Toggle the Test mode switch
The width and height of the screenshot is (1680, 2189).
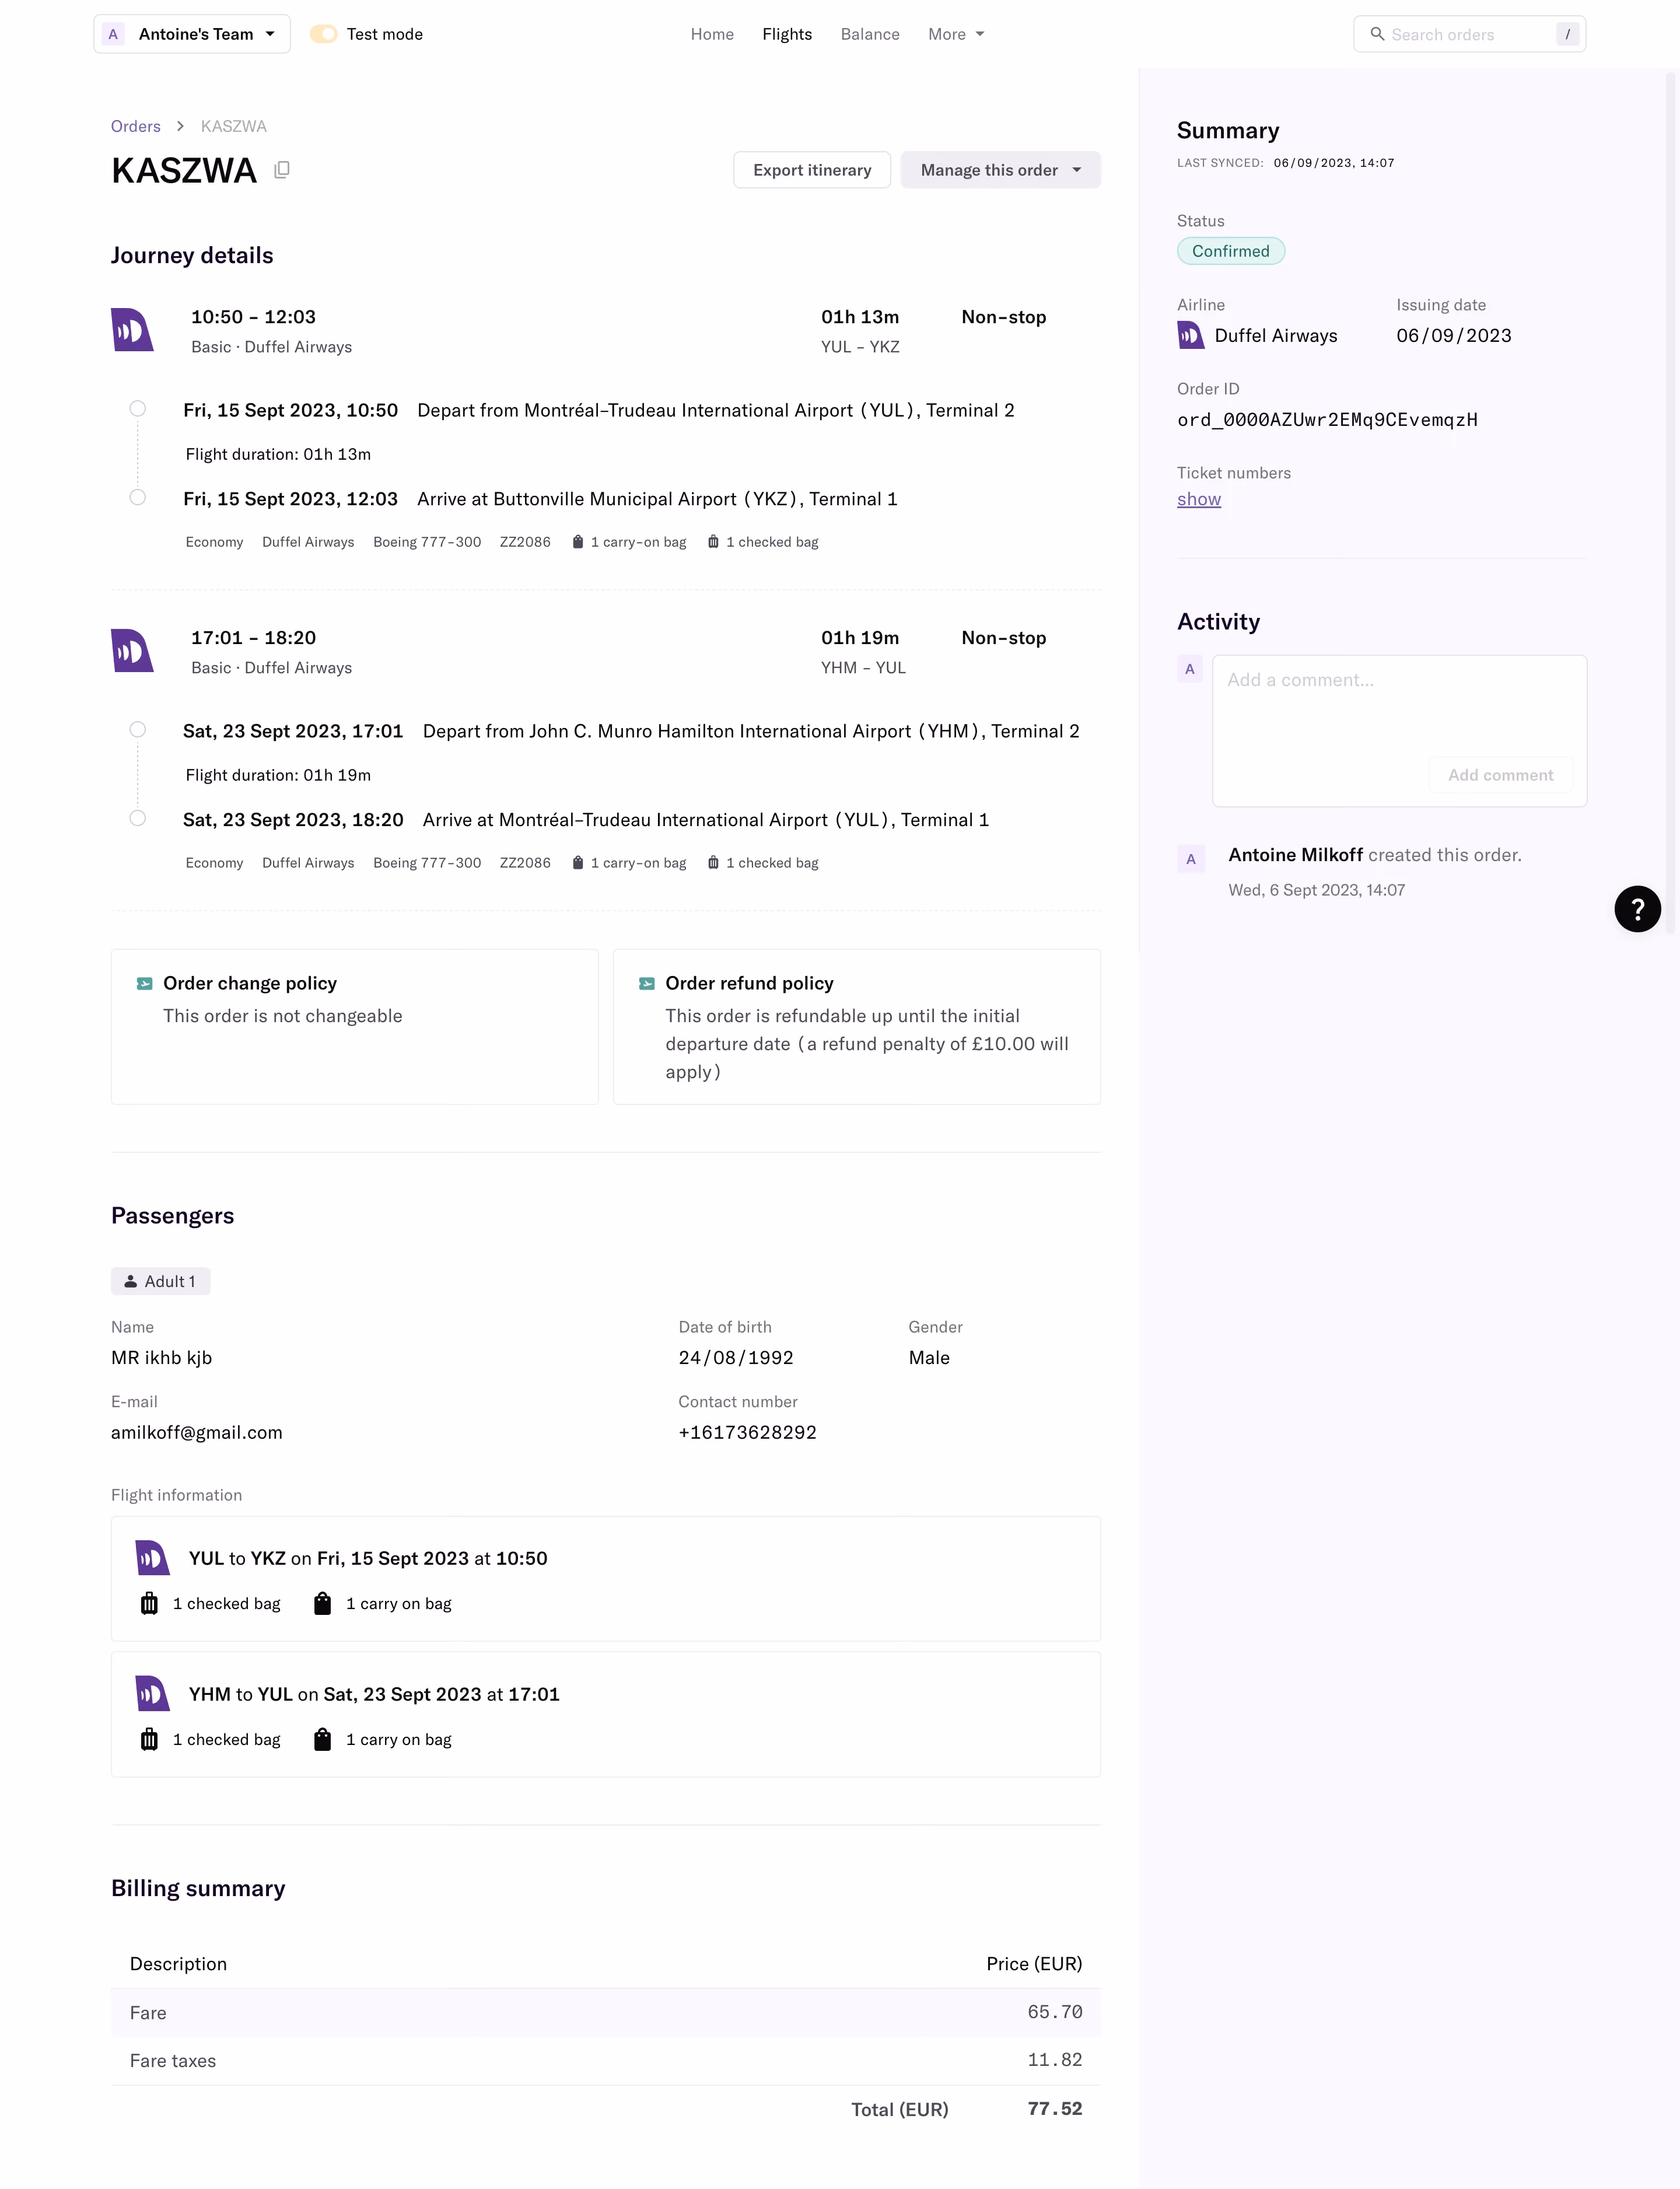coord(323,34)
